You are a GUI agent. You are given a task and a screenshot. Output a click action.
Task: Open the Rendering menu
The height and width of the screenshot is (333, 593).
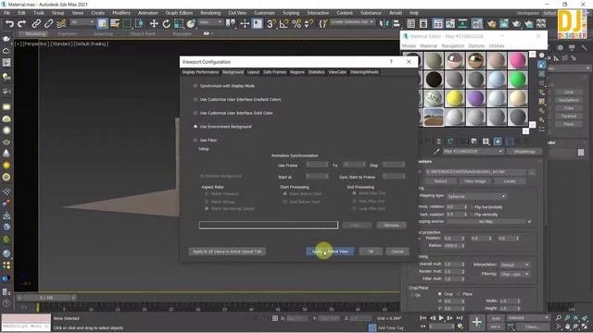[x=210, y=13]
